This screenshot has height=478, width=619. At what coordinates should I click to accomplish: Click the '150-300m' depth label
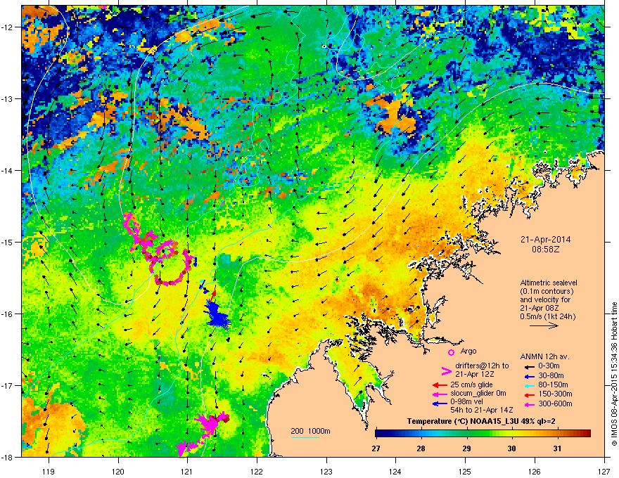click(555, 394)
